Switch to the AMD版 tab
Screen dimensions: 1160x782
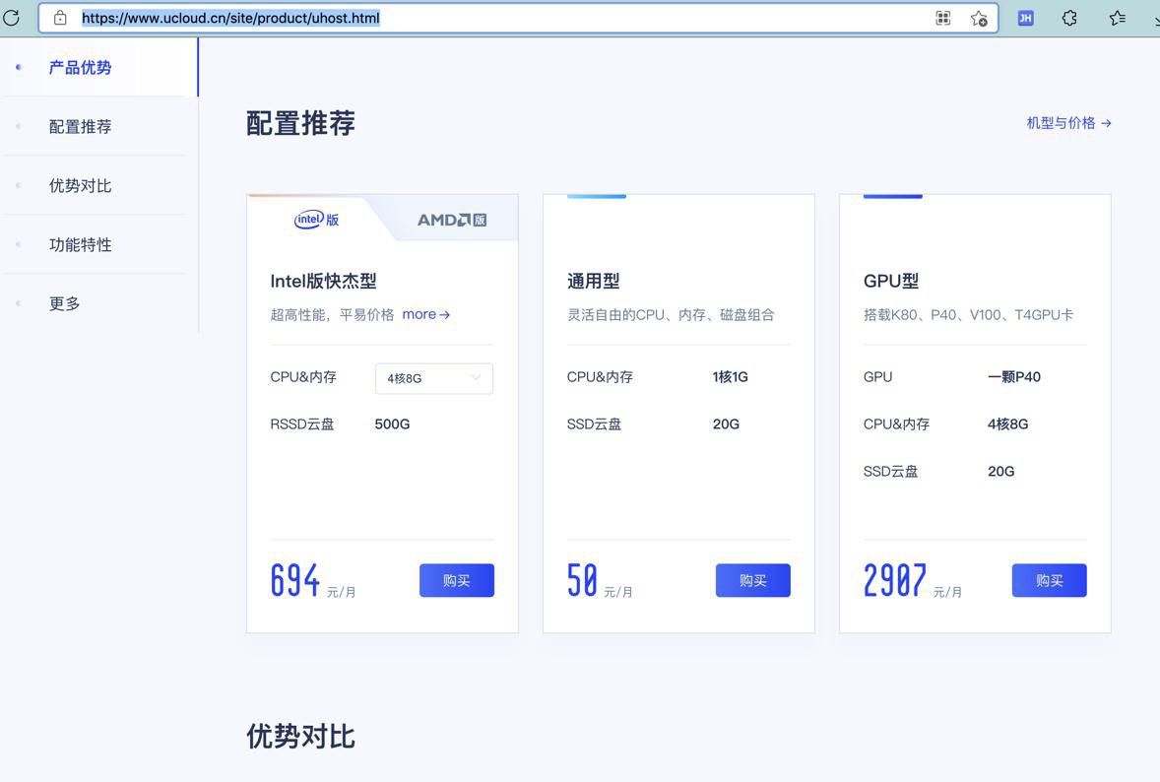452,220
